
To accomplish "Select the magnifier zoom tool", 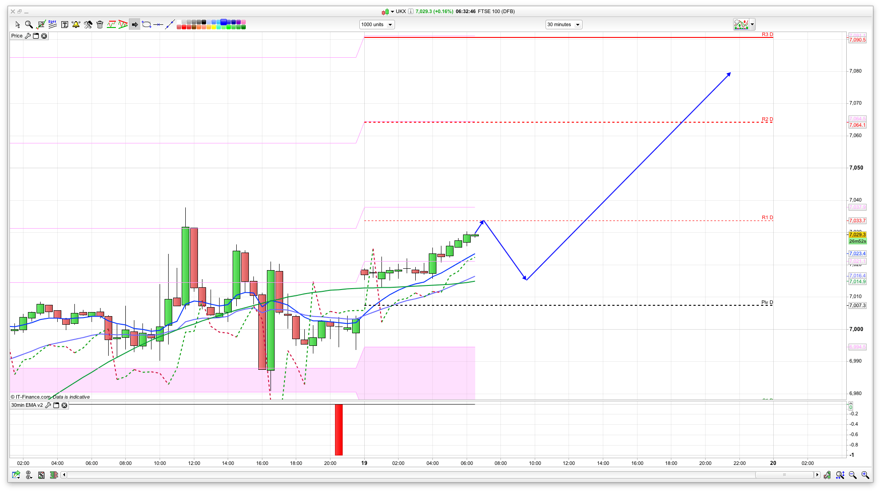I will (29, 24).
